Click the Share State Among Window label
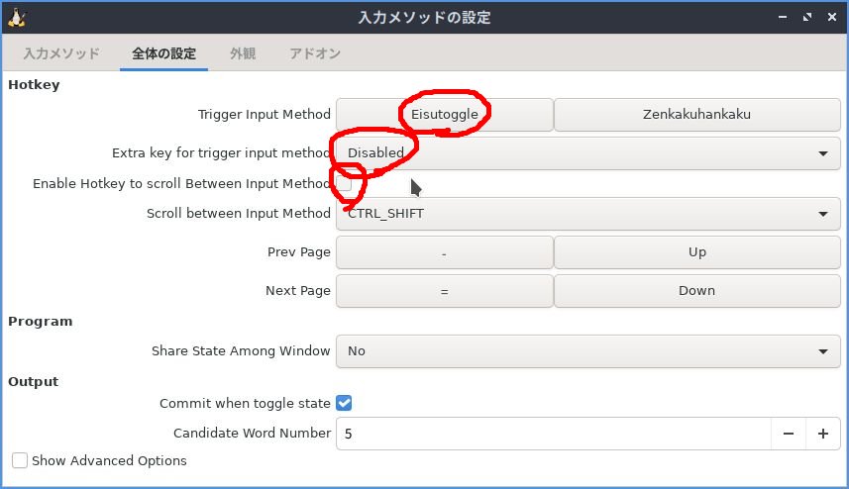This screenshot has width=849, height=489. pos(241,351)
